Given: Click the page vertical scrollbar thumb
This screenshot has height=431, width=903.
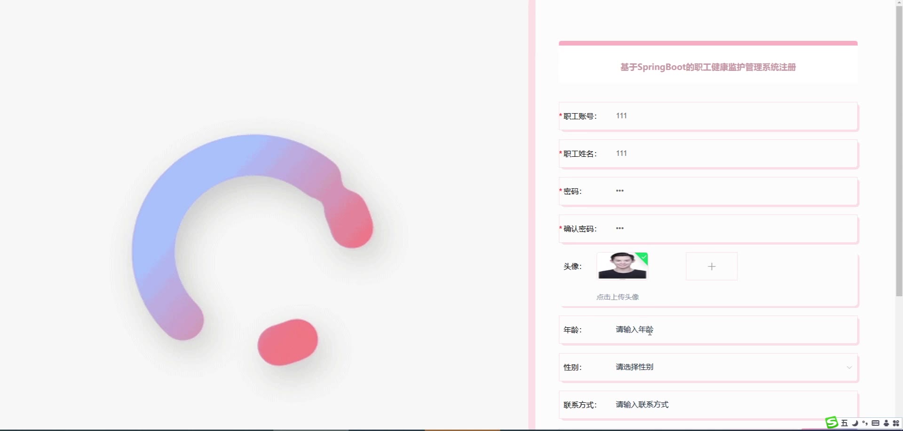Looking at the screenshot, I should 899,148.
